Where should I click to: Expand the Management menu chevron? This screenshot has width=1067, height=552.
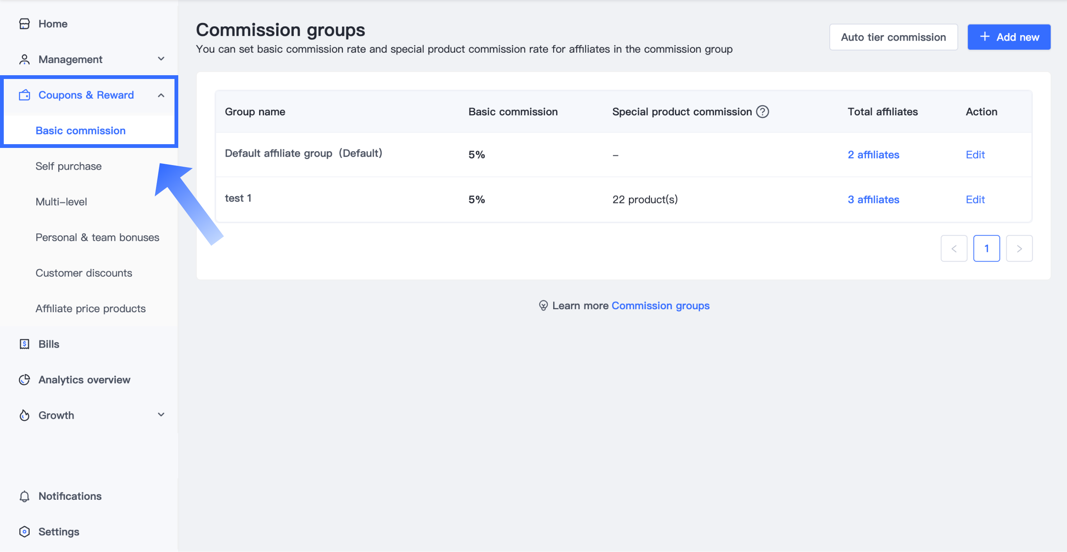click(x=161, y=59)
